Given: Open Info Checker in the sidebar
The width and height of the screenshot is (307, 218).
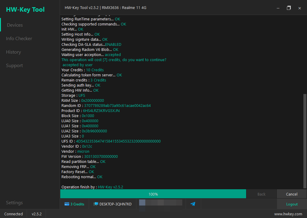Looking at the screenshot, I should tap(19, 39).
